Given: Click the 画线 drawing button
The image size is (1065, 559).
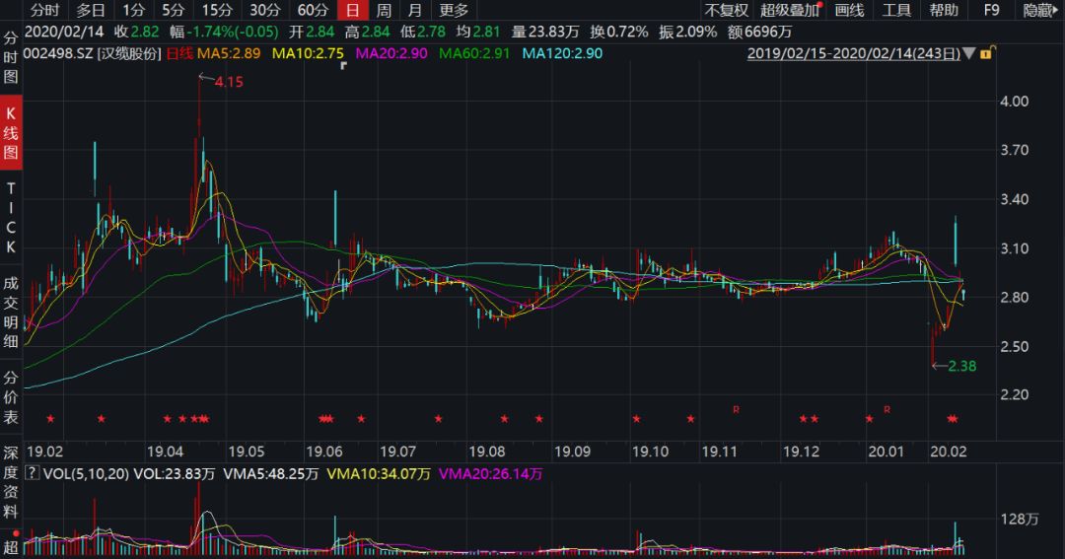Looking at the screenshot, I should [849, 11].
